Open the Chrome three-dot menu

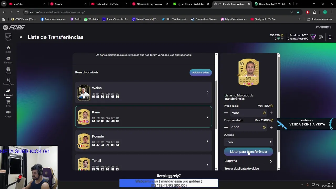[x=331, y=12]
